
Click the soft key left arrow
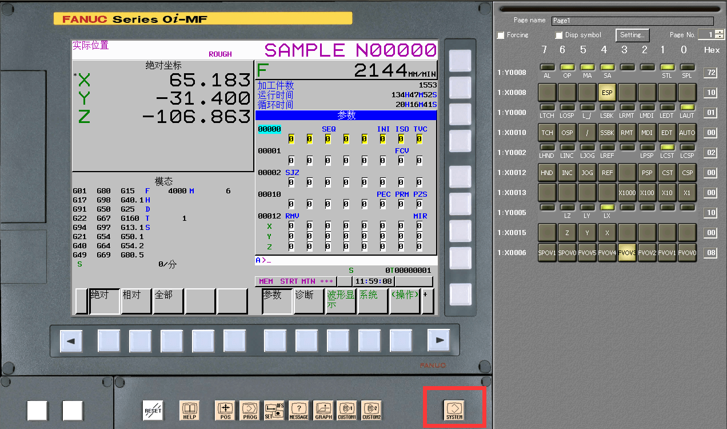click(71, 341)
